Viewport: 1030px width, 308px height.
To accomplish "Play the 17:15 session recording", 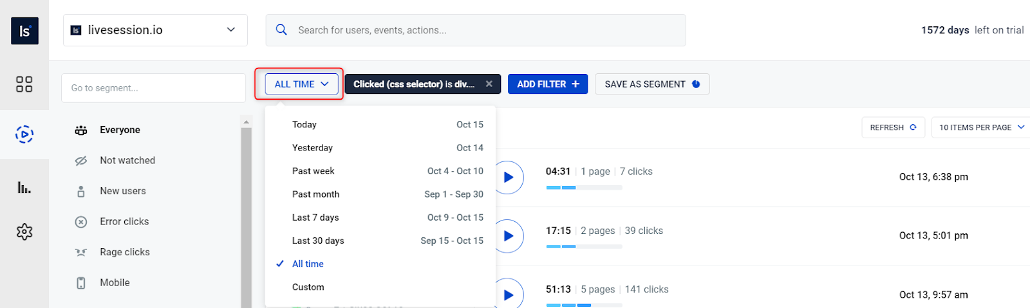I will click(x=508, y=236).
